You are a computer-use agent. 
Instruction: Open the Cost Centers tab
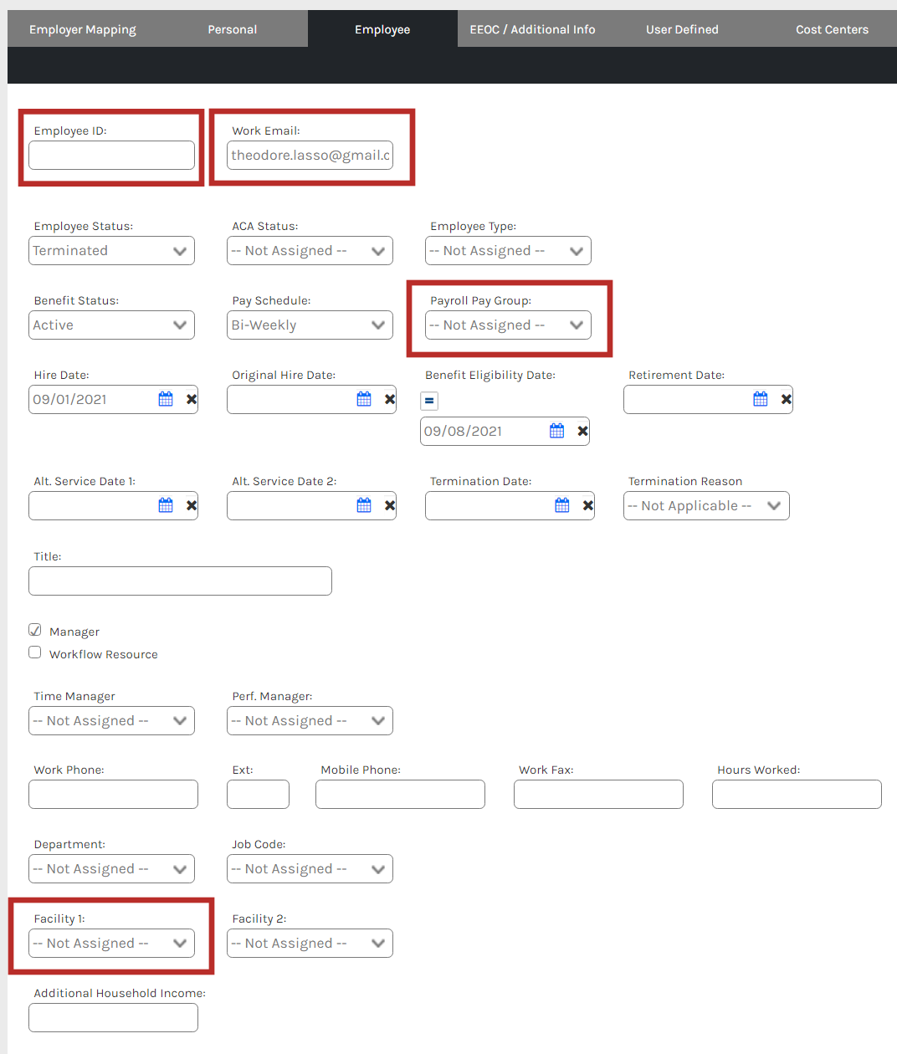coord(832,29)
